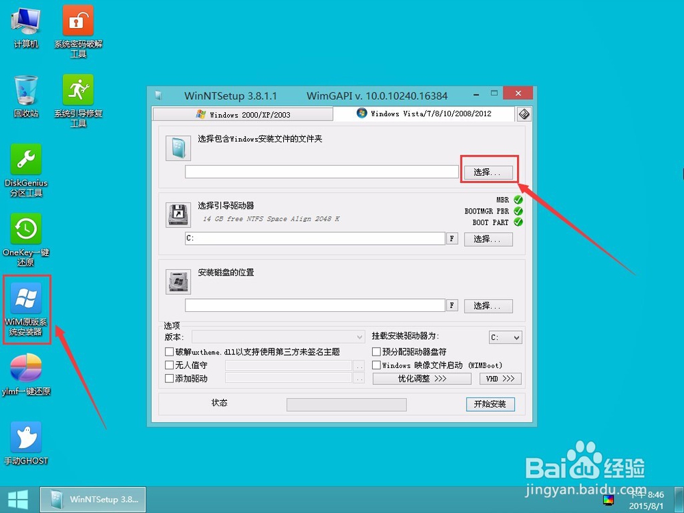Open the OneKey一键还原 desktop icon
684x513 pixels.
tap(26, 240)
